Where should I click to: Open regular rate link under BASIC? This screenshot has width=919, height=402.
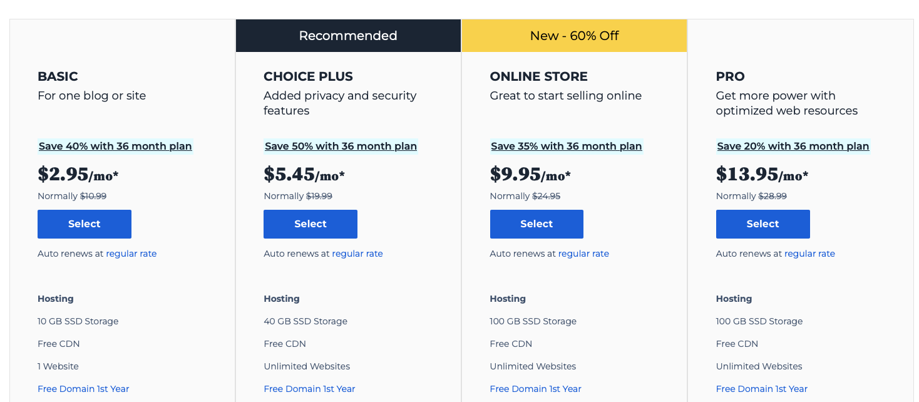tap(131, 254)
